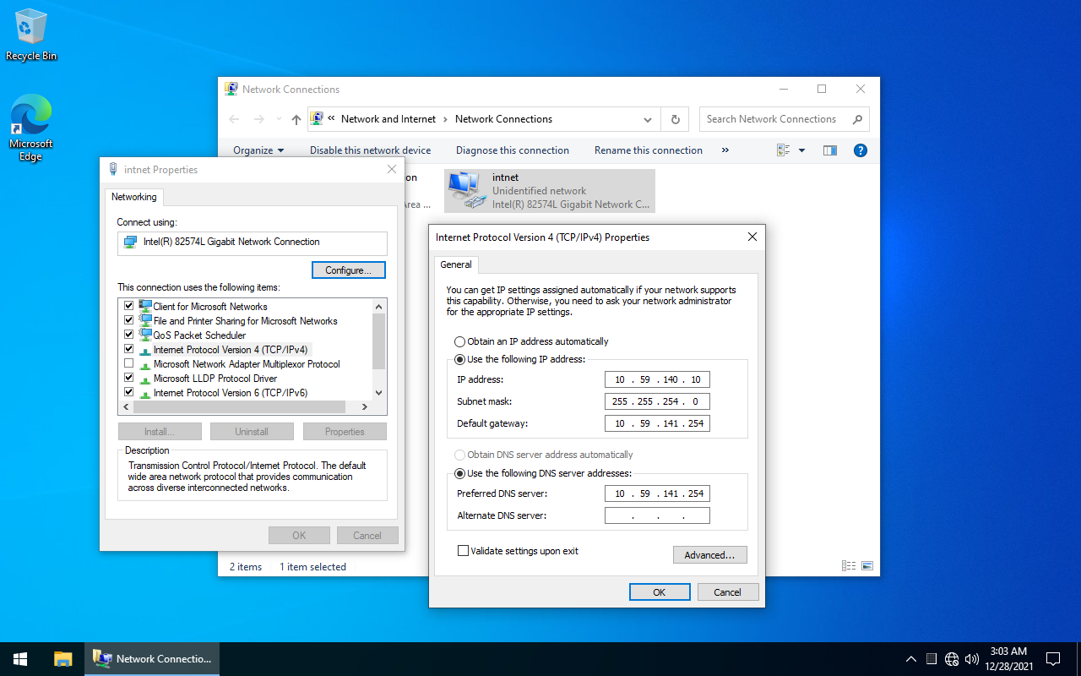Expand the Organize dropdown menu

(258, 150)
